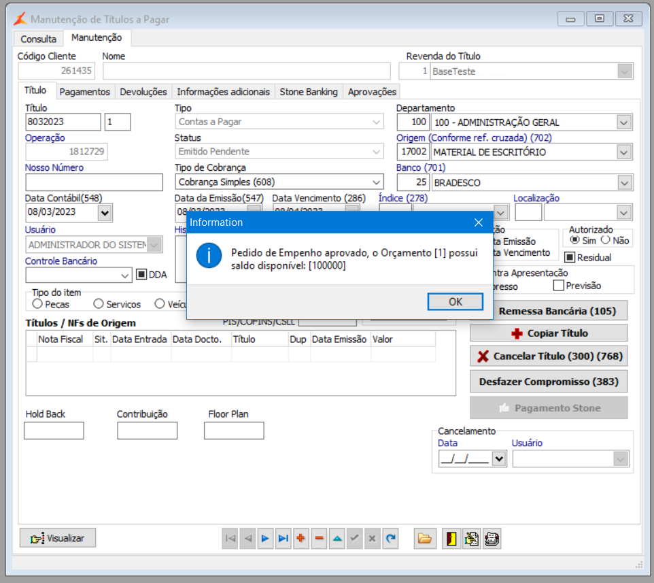The height and width of the screenshot is (583, 654).
Task: Click the Título number field 8032023
Action: pos(63,122)
